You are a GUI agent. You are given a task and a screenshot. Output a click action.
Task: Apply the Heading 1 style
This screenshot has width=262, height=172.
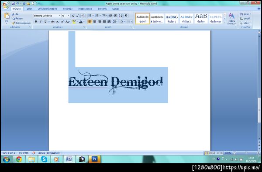(x=172, y=19)
